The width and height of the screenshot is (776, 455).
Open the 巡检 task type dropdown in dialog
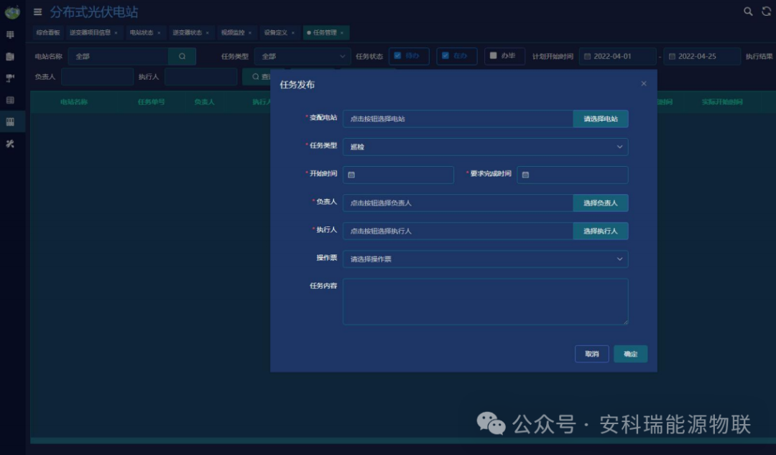[x=486, y=147]
